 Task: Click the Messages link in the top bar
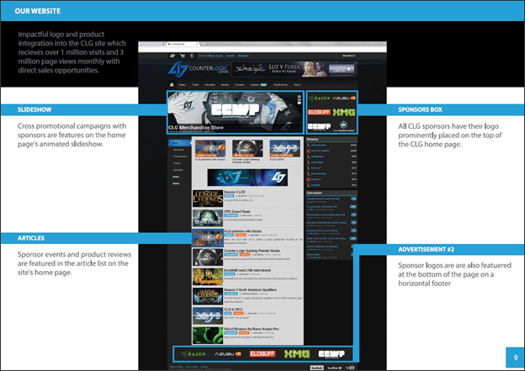243,56
